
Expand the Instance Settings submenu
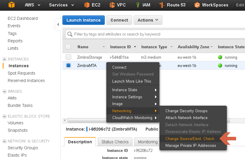133,97
